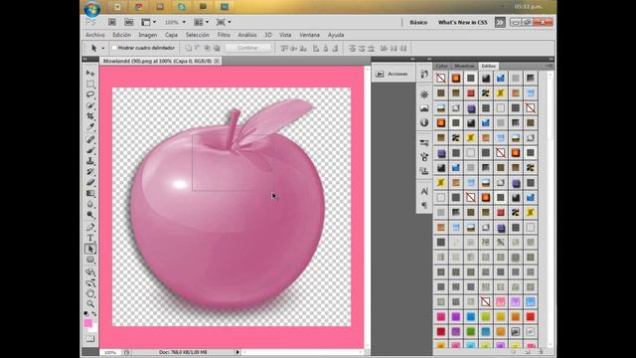Switch to the Color tab
Image resolution: width=636 pixels, height=358 pixels.
(x=441, y=66)
